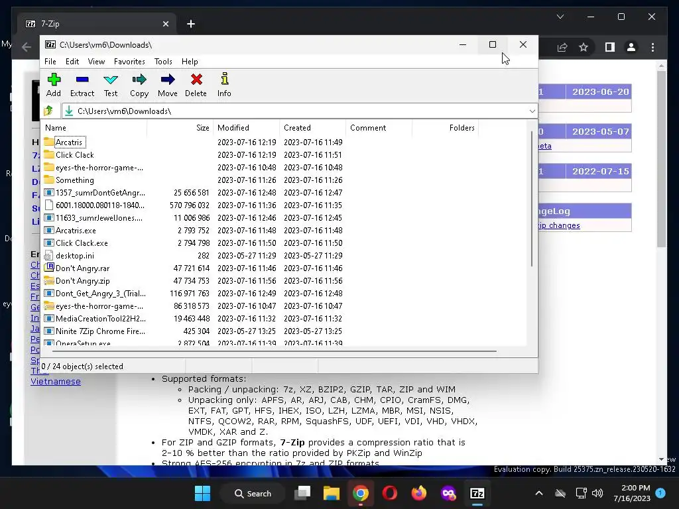Sort the list by the Created column

tap(313, 128)
